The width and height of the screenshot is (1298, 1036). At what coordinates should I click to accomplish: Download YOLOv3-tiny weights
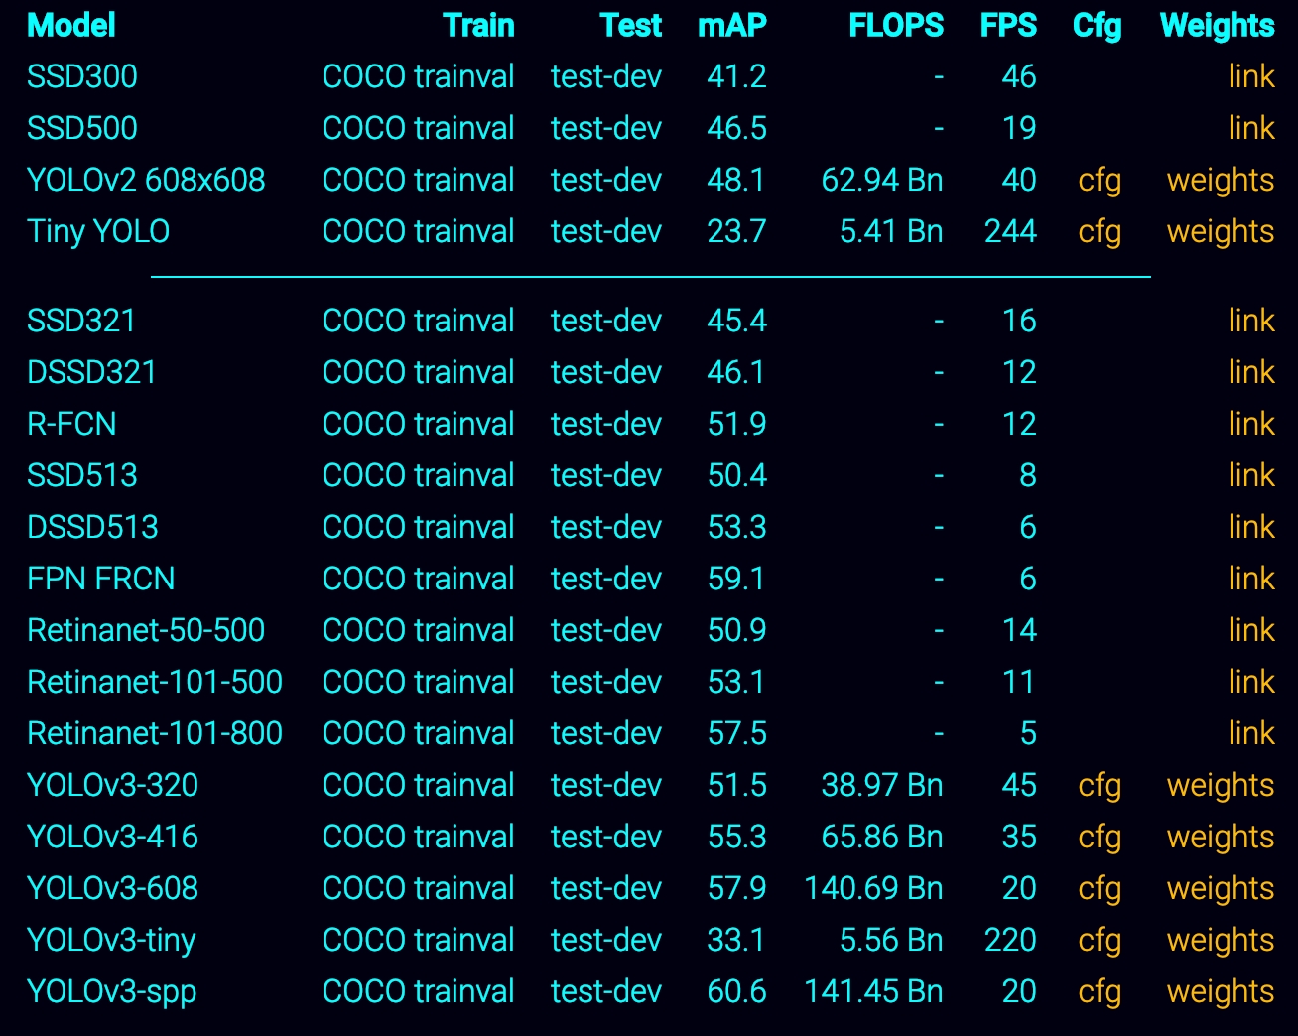[x=1220, y=941]
